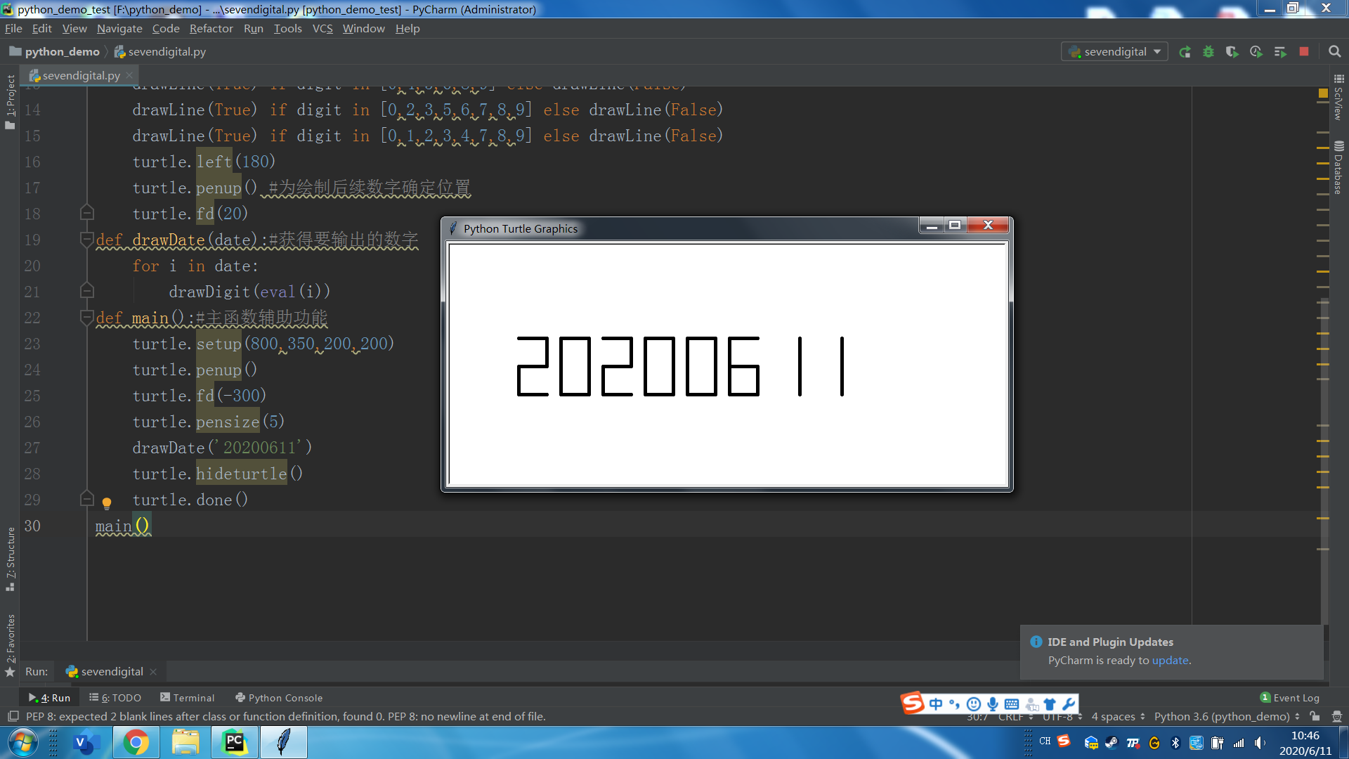Open Search Everywhere magnifier

[x=1335, y=52]
